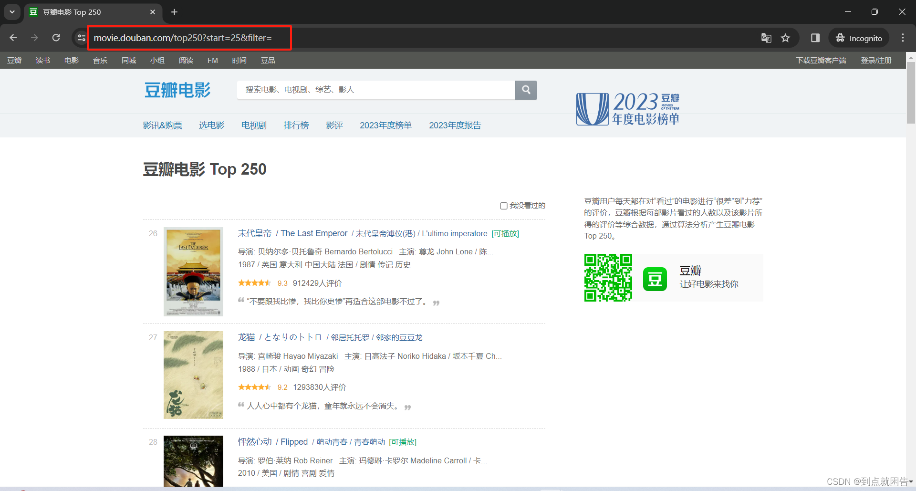Open FM in top navigation bar

tap(213, 61)
